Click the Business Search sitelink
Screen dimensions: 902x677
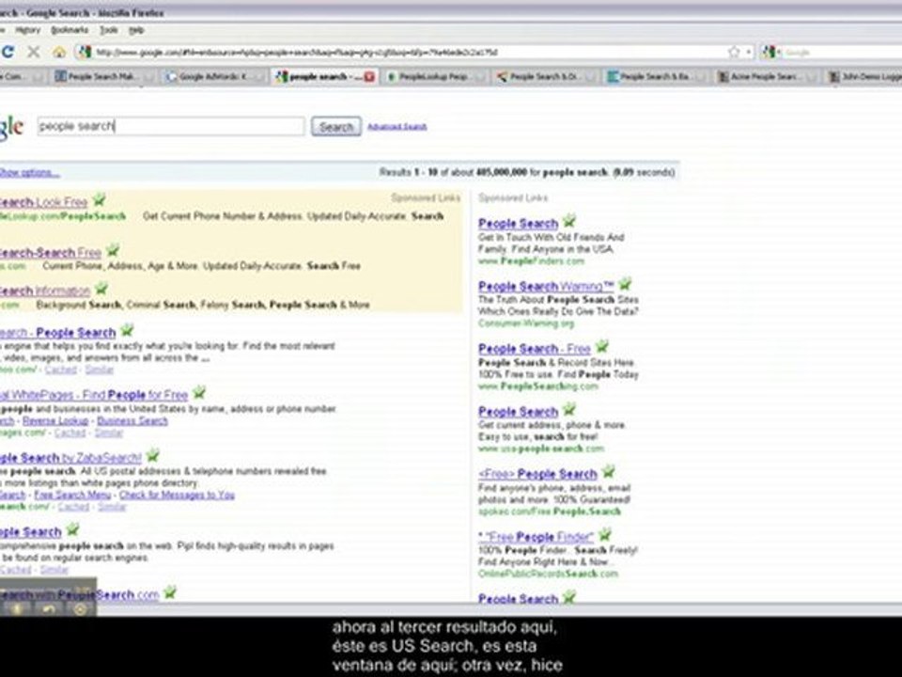132,421
